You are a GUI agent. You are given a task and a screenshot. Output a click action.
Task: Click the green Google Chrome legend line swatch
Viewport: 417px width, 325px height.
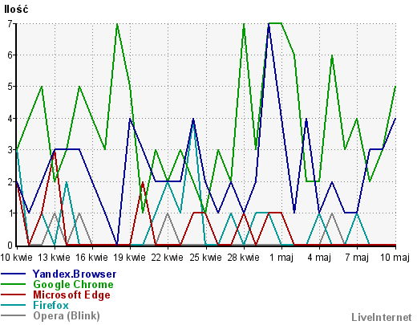tap(14, 284)
